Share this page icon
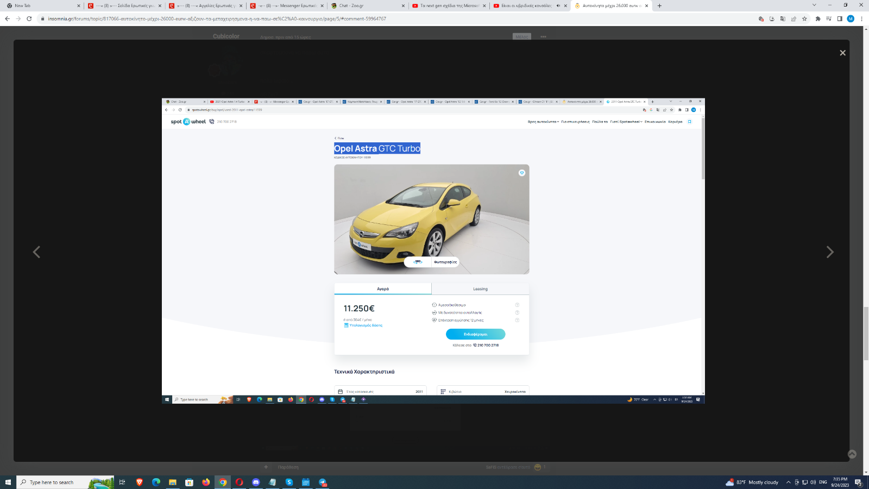The width and height of the screenshot is (869, 489). click(x=794, y=18)
